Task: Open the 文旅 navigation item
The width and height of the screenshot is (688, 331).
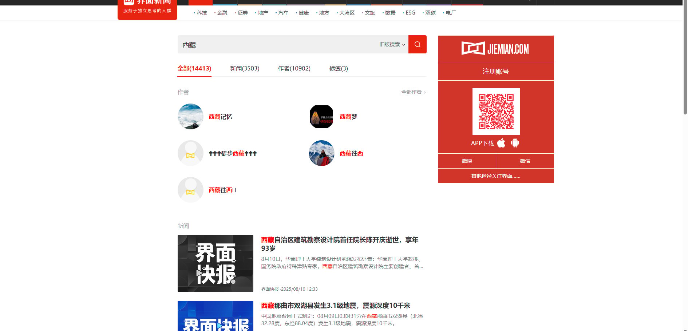Action: point(370,13)
